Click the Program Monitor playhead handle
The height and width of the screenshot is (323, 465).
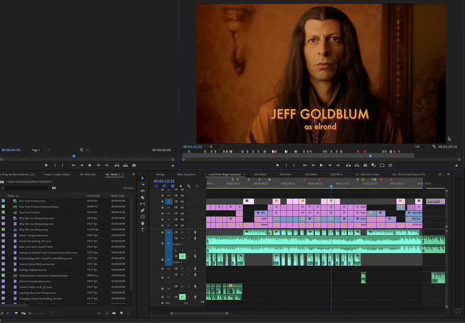371,156
